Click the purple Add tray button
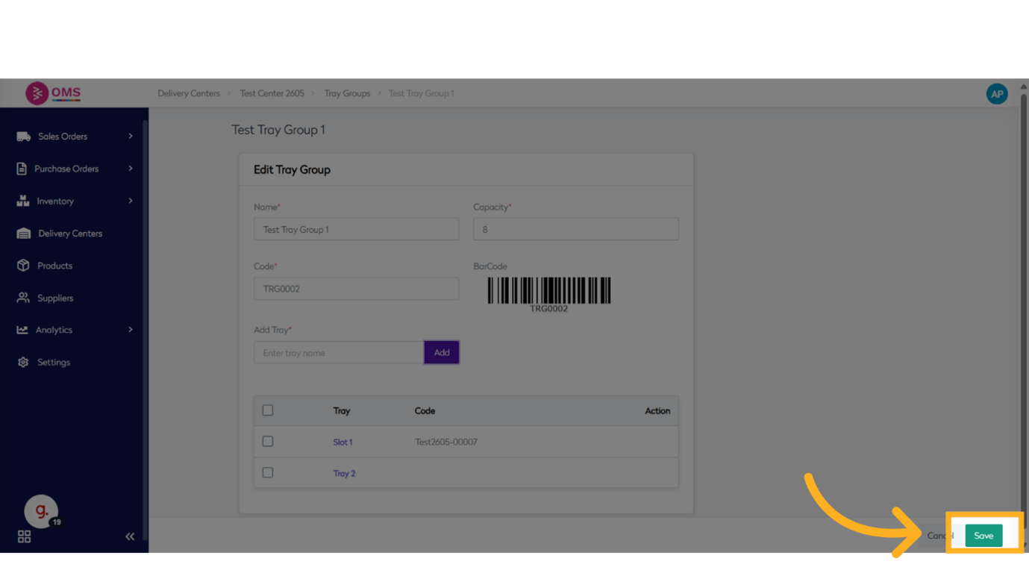Viewport: 1029px width, 579px height. pos(442,352)
